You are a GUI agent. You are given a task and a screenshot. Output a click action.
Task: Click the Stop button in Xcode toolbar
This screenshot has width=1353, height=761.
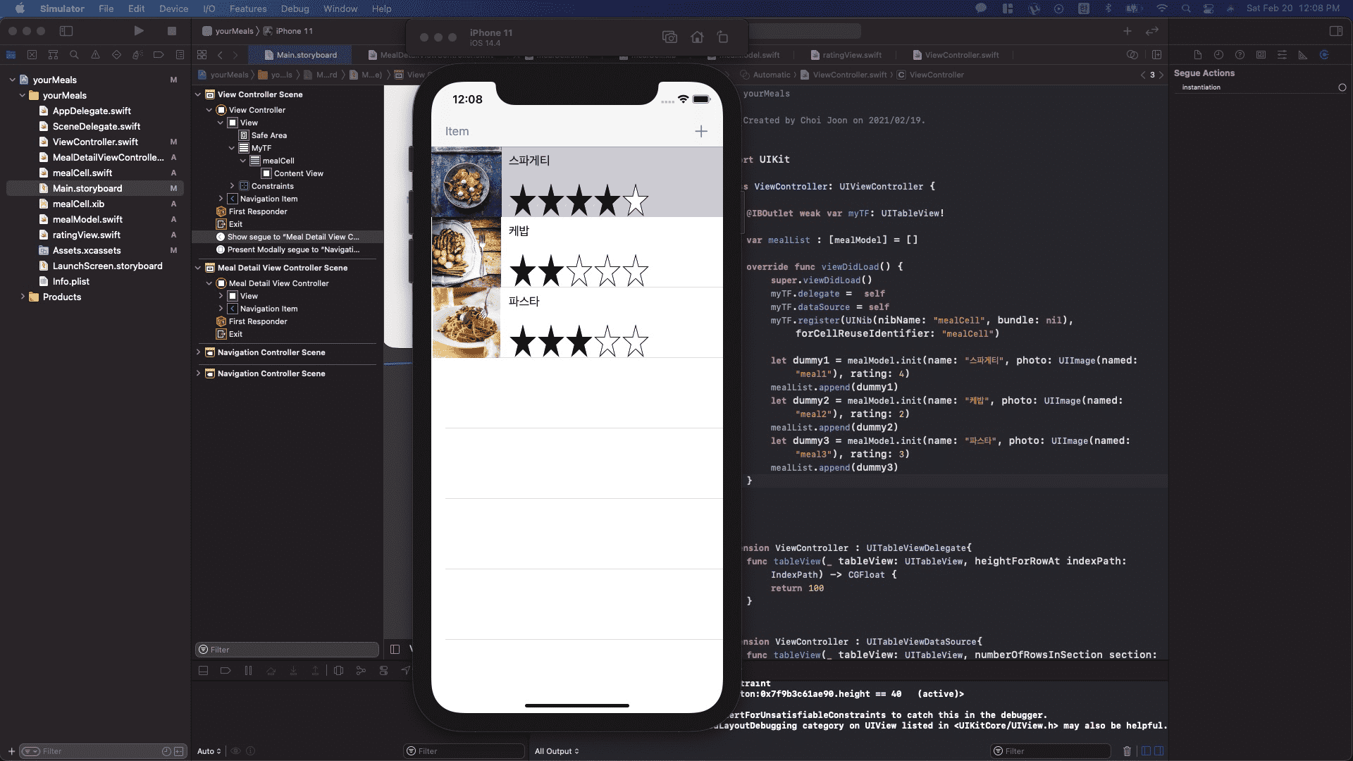171,31
